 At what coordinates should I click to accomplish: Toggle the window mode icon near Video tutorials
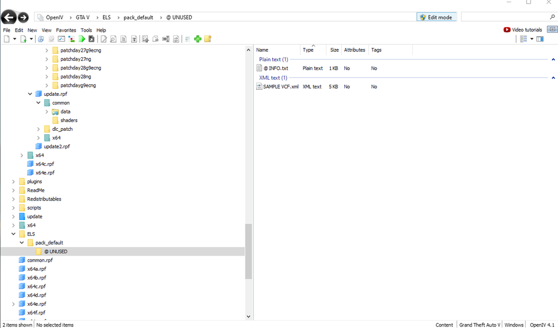point(551,29)
